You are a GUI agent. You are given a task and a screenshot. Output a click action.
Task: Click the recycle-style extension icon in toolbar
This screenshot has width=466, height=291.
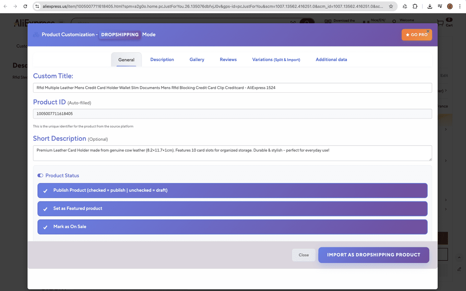point(405,6)
